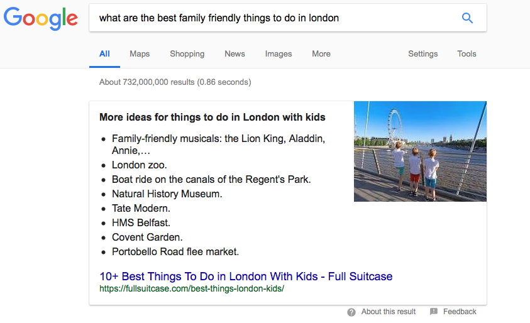Click the fullsuitcase.com green URL
This screenshot has height=323, width=530.
[192, 289]
